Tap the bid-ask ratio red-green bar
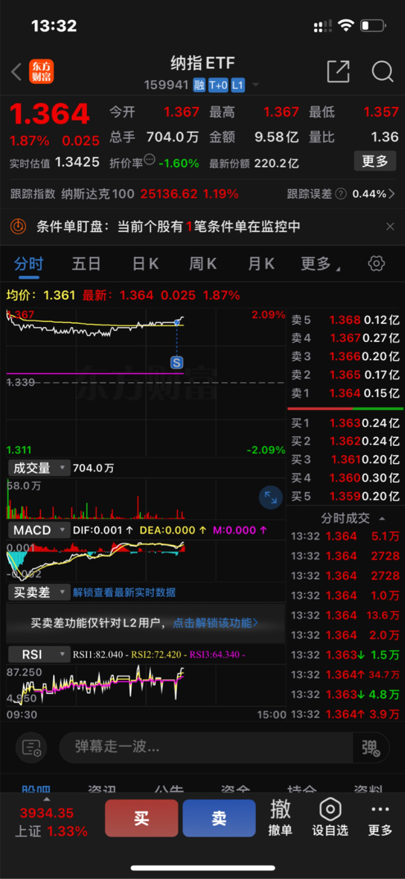Viewport: 405px width, 879px height. [345, 408]
